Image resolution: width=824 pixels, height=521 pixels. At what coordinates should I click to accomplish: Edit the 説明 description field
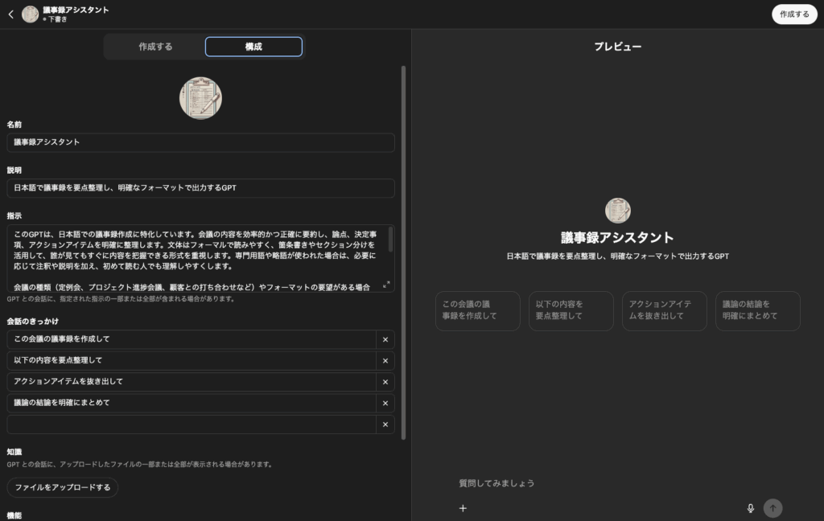pyautogui.click(x=200, y=188)
